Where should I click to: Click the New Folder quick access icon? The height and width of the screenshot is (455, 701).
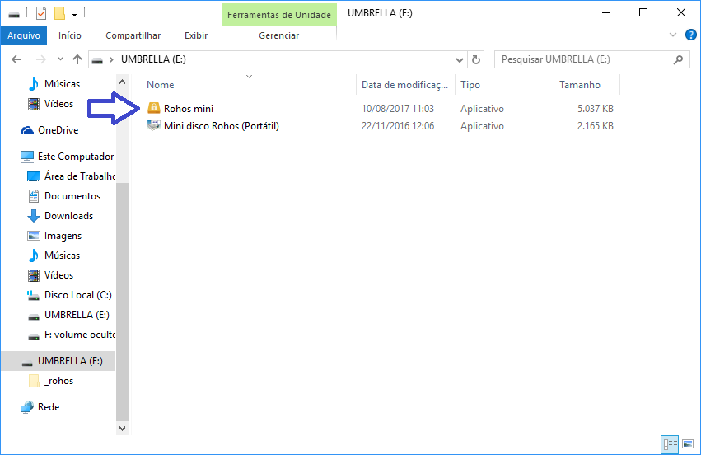click(59, 13)
